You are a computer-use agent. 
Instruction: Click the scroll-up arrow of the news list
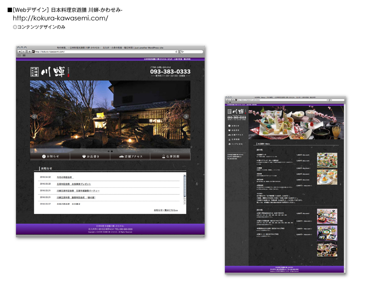[x=185, y=200]
